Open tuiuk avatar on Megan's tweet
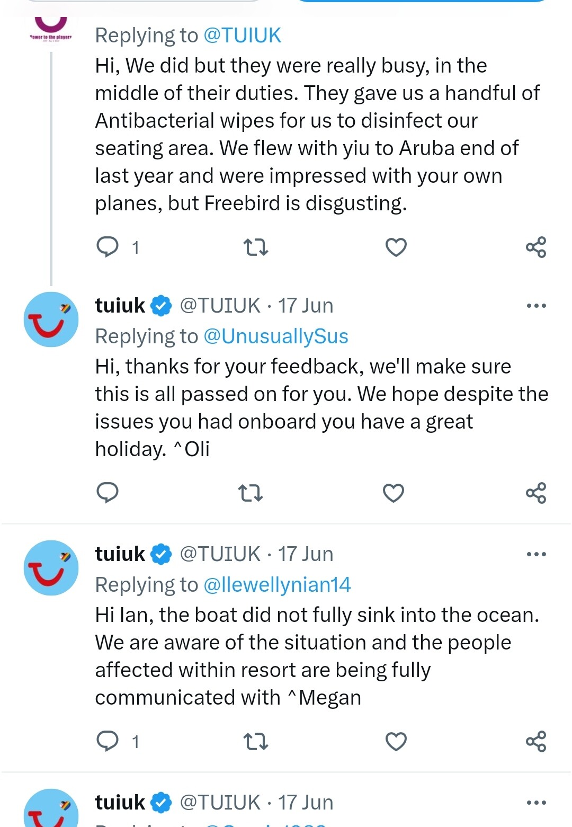Viewport: 572px width, 827px height. (51, 568)
